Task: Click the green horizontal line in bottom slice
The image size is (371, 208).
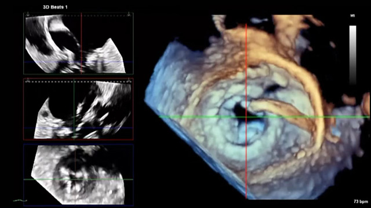Action: [x=78, y=180]
